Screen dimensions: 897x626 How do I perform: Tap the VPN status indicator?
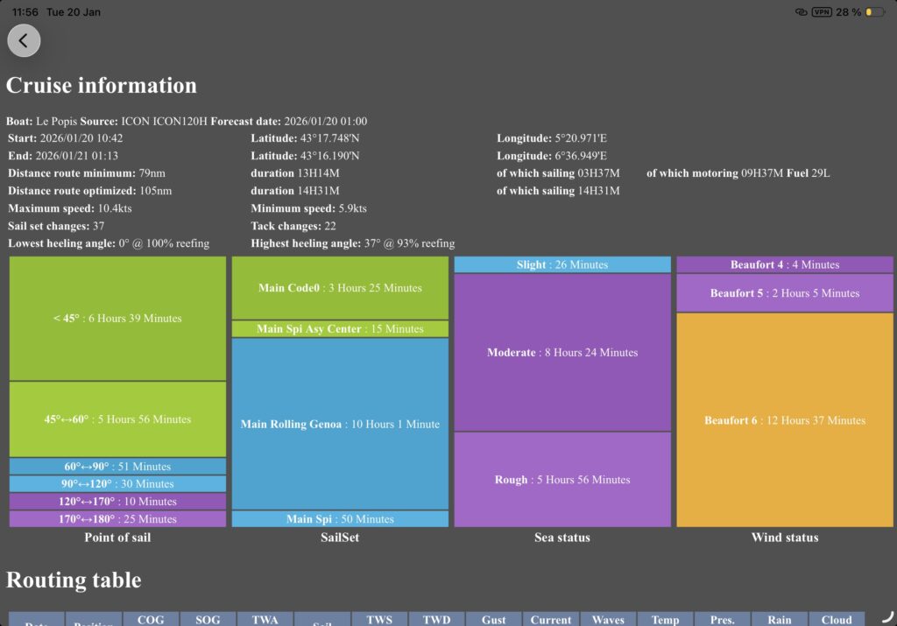coord(822,12)
